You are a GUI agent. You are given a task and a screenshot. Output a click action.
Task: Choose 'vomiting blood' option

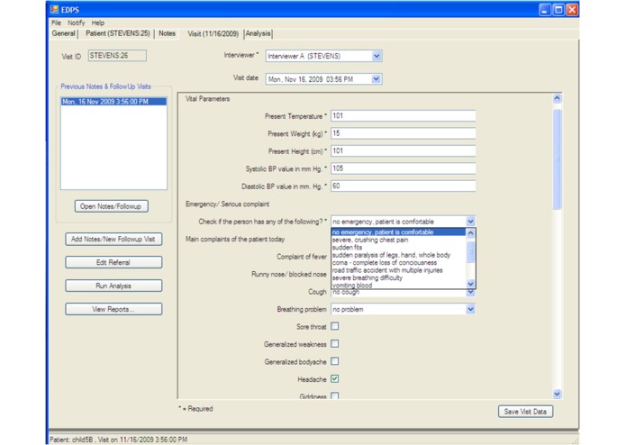coord(398,285)
